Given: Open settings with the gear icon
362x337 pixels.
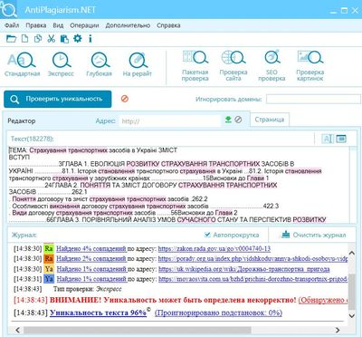Looking at the screenshot, I should click(x=78, y=38).
